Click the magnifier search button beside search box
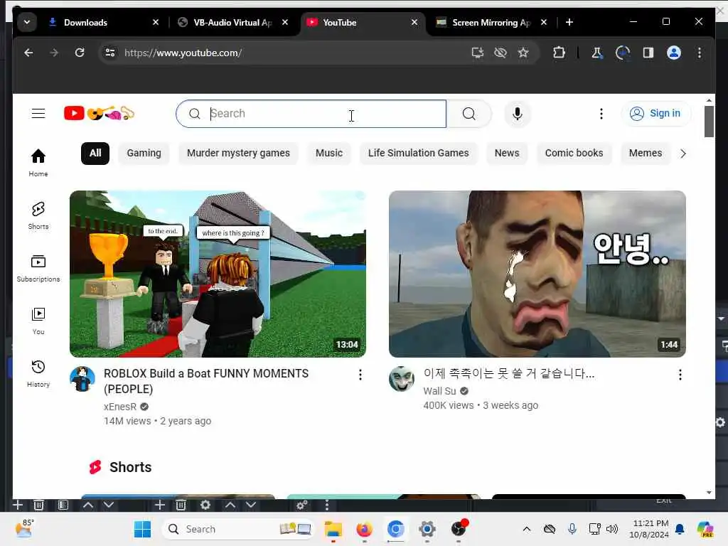This screenshot has width=728, height=546. (x=469, y=114)
